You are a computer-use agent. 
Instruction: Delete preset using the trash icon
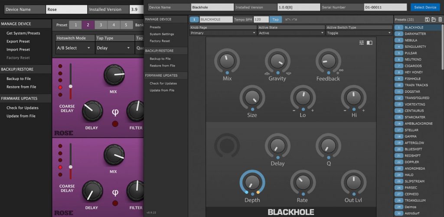(440, 19)
